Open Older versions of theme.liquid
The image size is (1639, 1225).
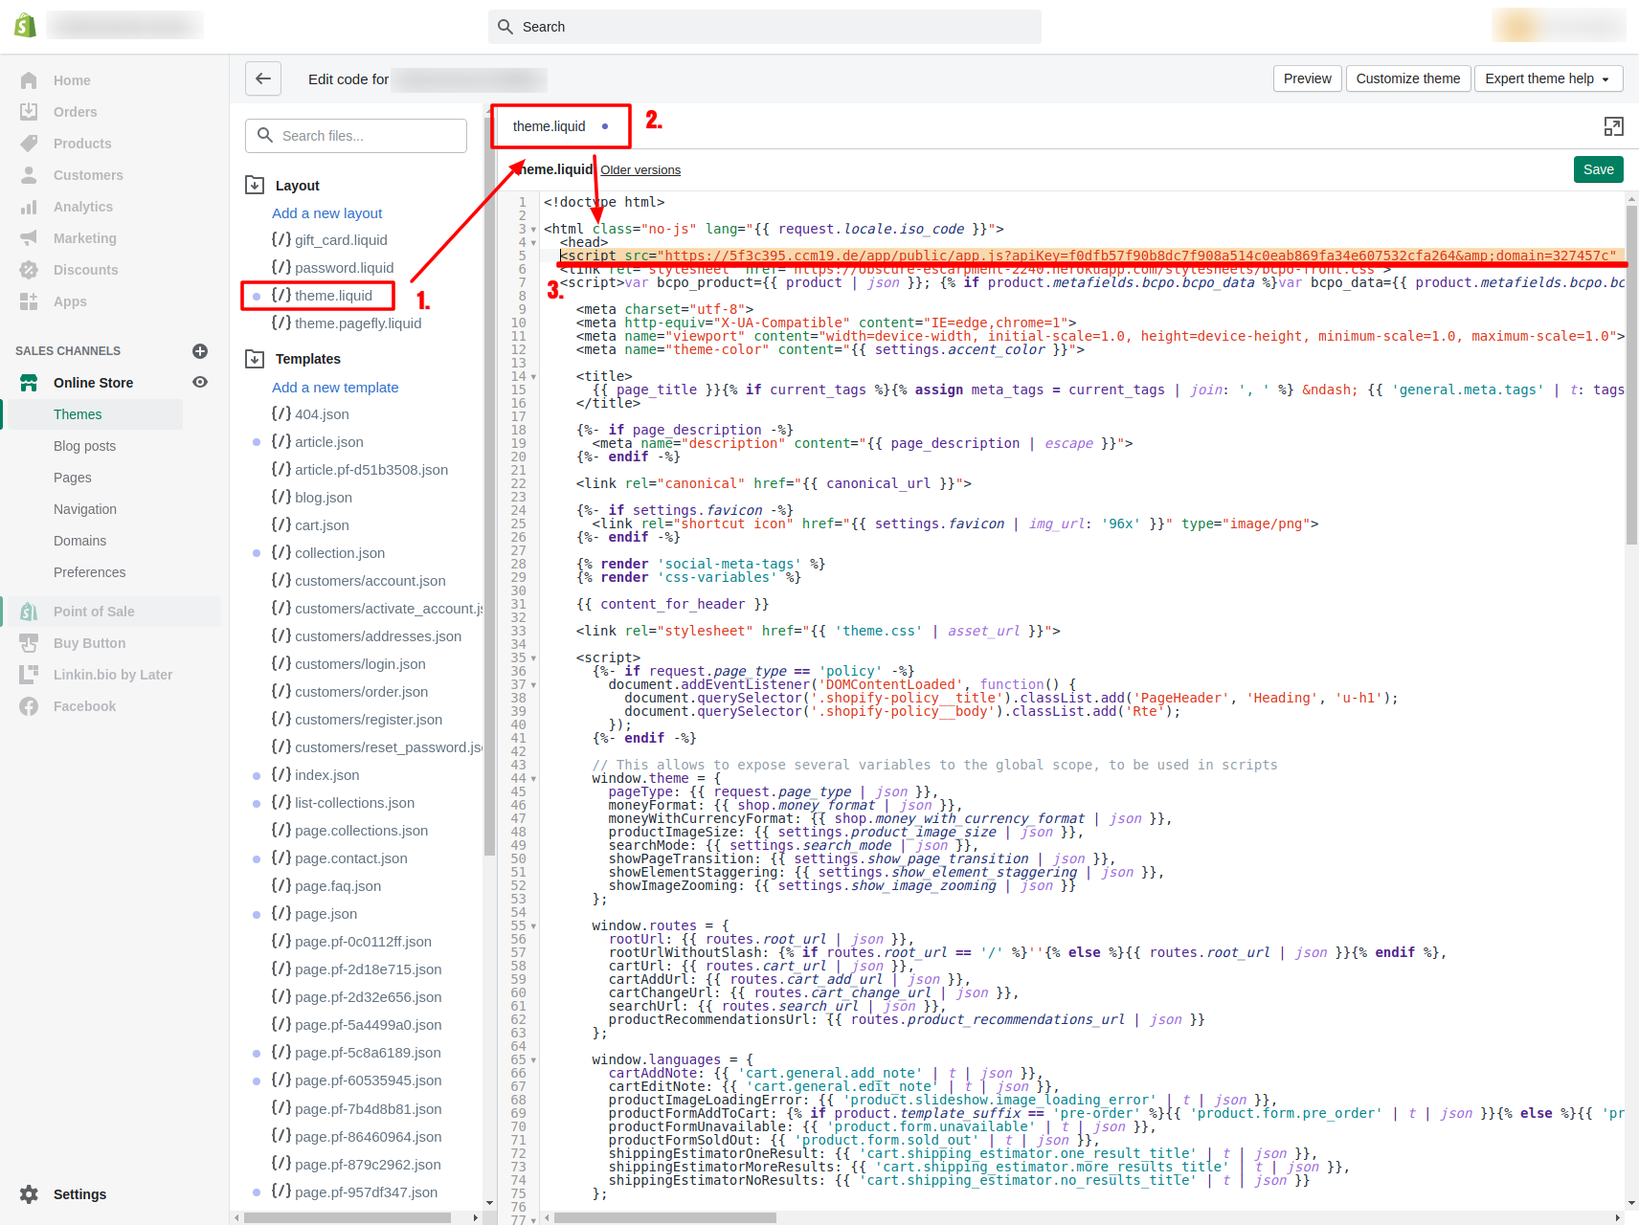click(x=640, y=169)
